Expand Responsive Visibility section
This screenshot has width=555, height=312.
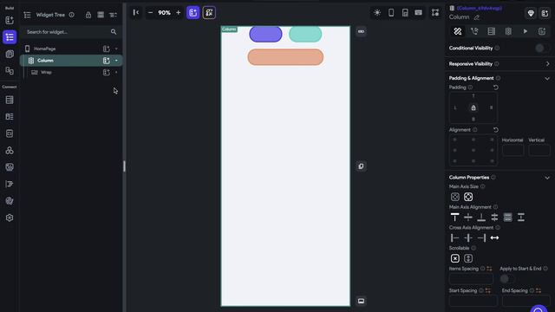pos(547,64)
